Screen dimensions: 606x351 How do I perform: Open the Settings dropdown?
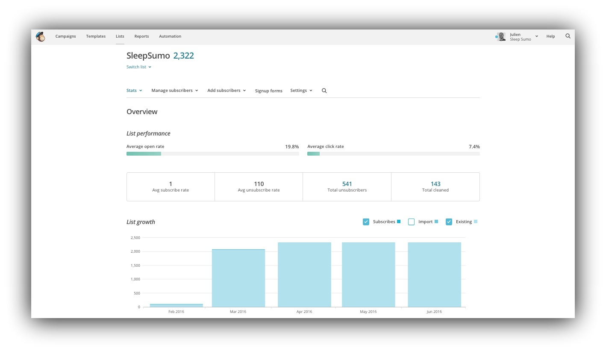301,91
